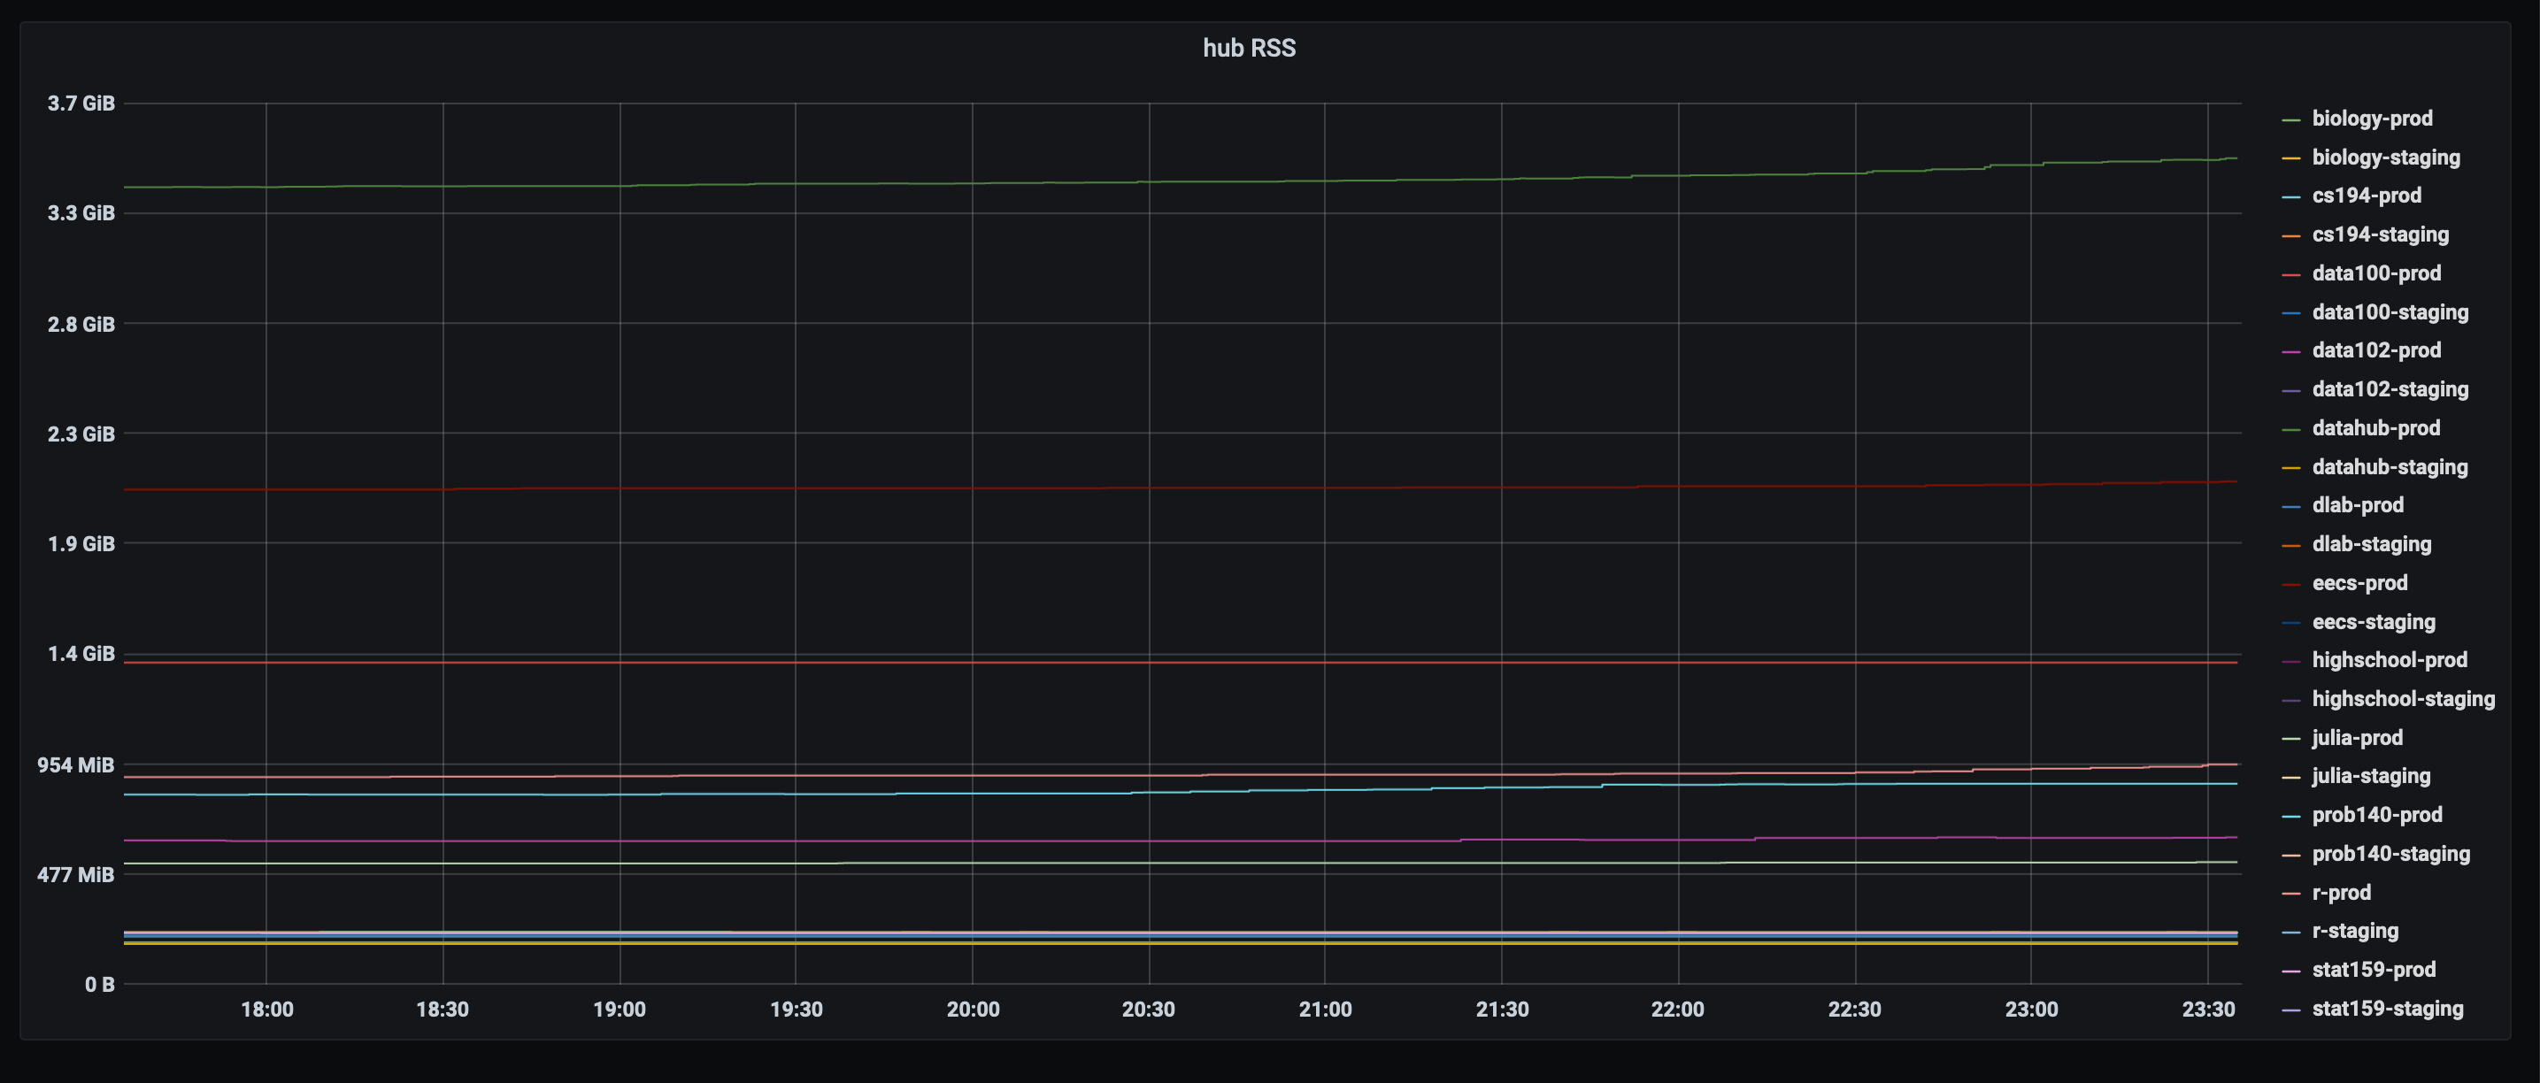Click the cyan marker next to prob140-prod
Screen dimensions: 2540x1083
point(2292,815)
